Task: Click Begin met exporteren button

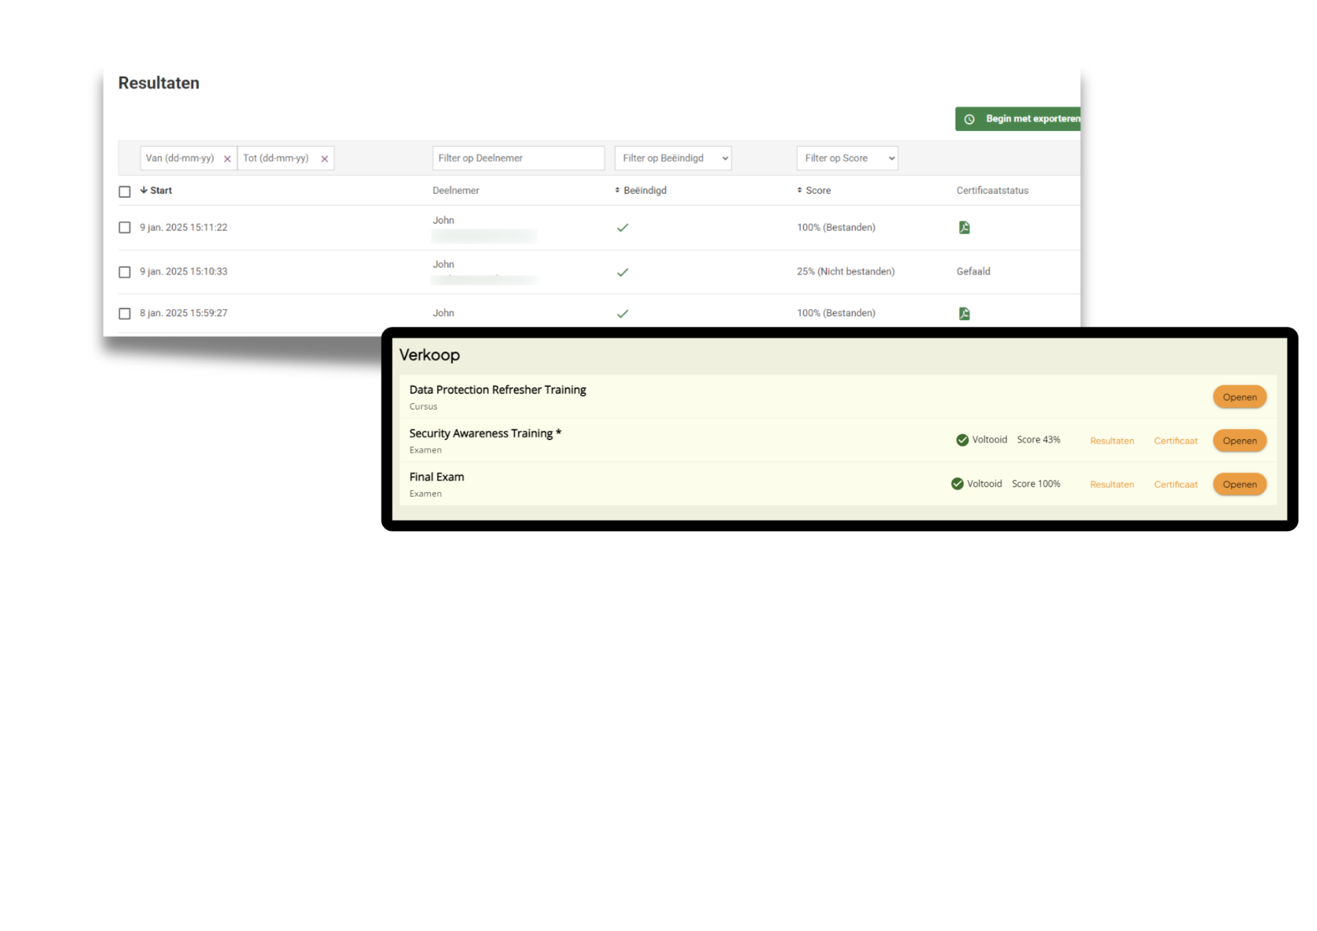Action: coord(1031,119)
